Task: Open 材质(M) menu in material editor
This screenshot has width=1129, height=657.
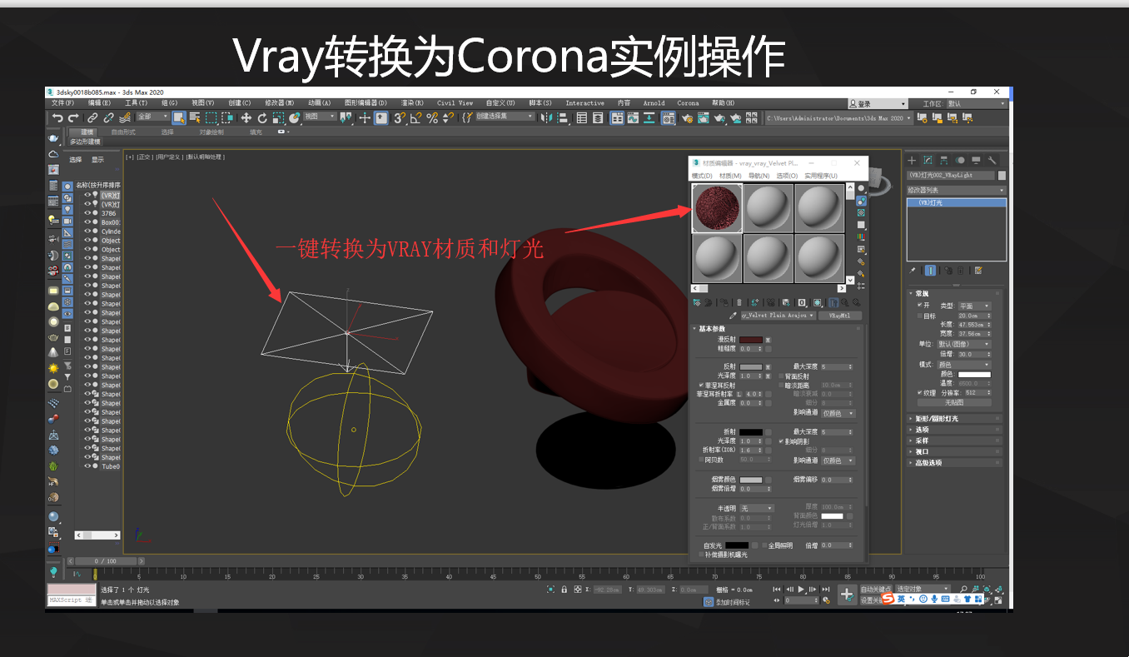Action: (x=730, y=176)
